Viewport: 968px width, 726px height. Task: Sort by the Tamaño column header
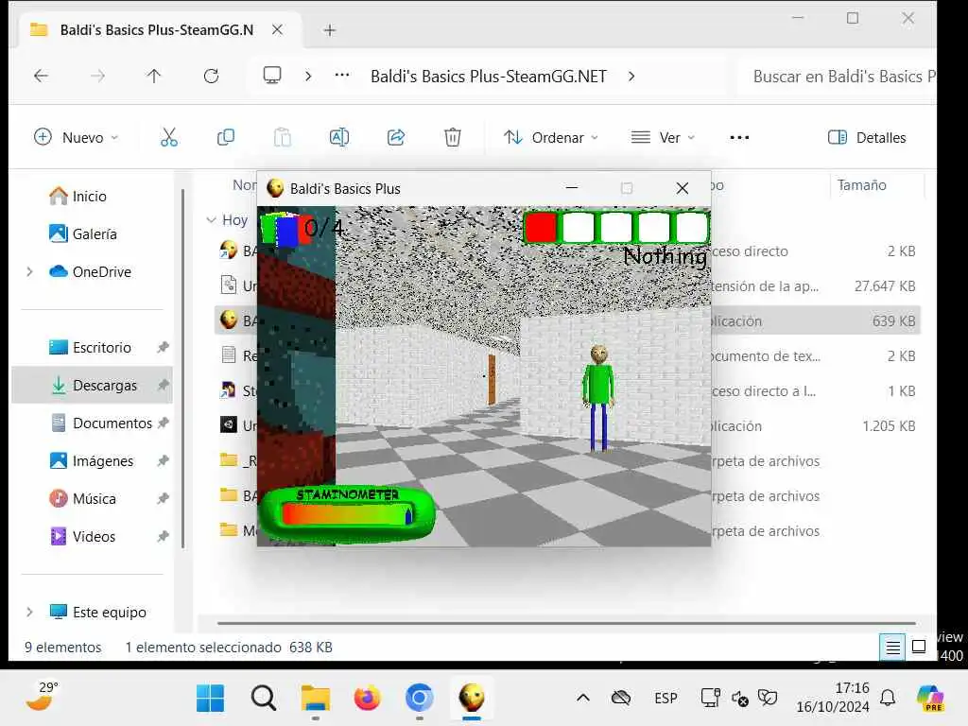click(x=862, y=185)
